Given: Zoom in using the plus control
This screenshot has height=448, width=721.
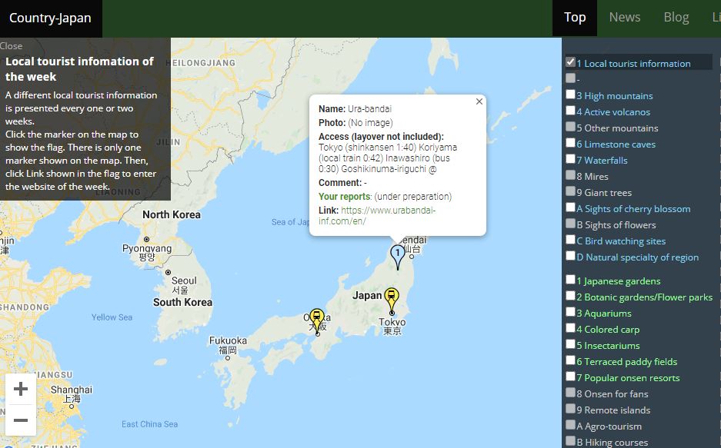Looking at the screenshot, I should [x=21, y=389].
